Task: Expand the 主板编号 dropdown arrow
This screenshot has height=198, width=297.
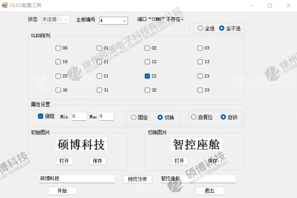Action: (x=124, y=20)
